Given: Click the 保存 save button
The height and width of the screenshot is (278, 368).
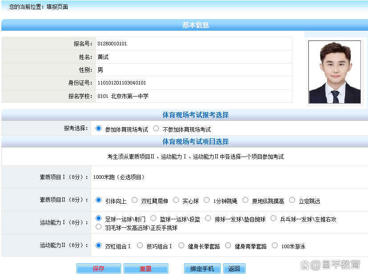Looking at the screenshot, I should tap(98, 269).
